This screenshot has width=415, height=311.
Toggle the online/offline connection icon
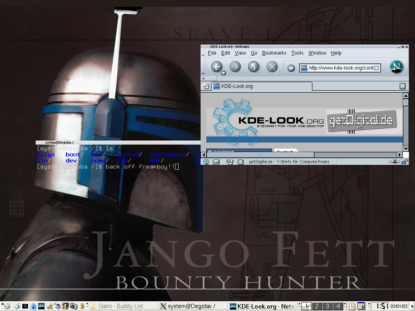point(394,161)
